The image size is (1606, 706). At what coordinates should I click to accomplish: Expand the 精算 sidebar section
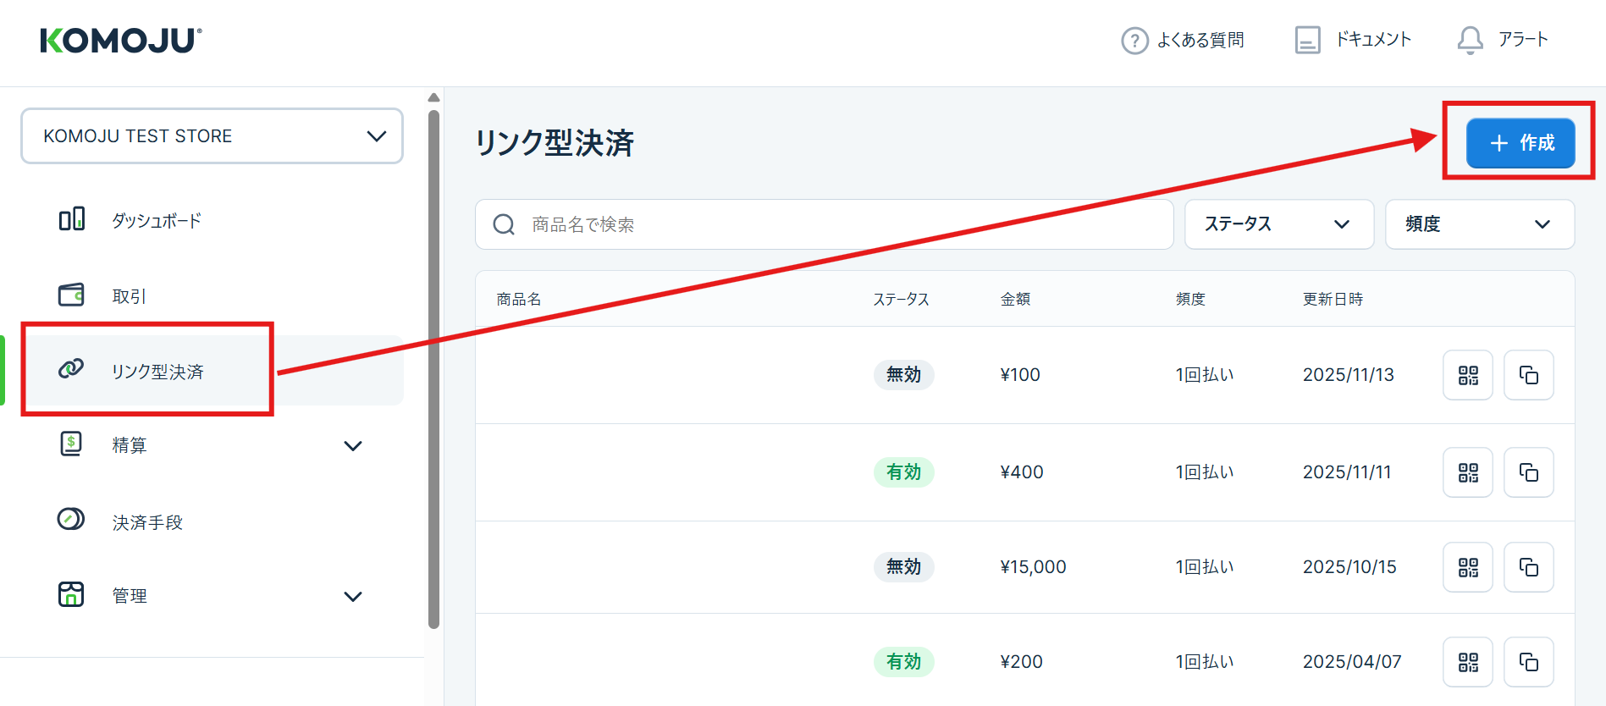point(352,446)
